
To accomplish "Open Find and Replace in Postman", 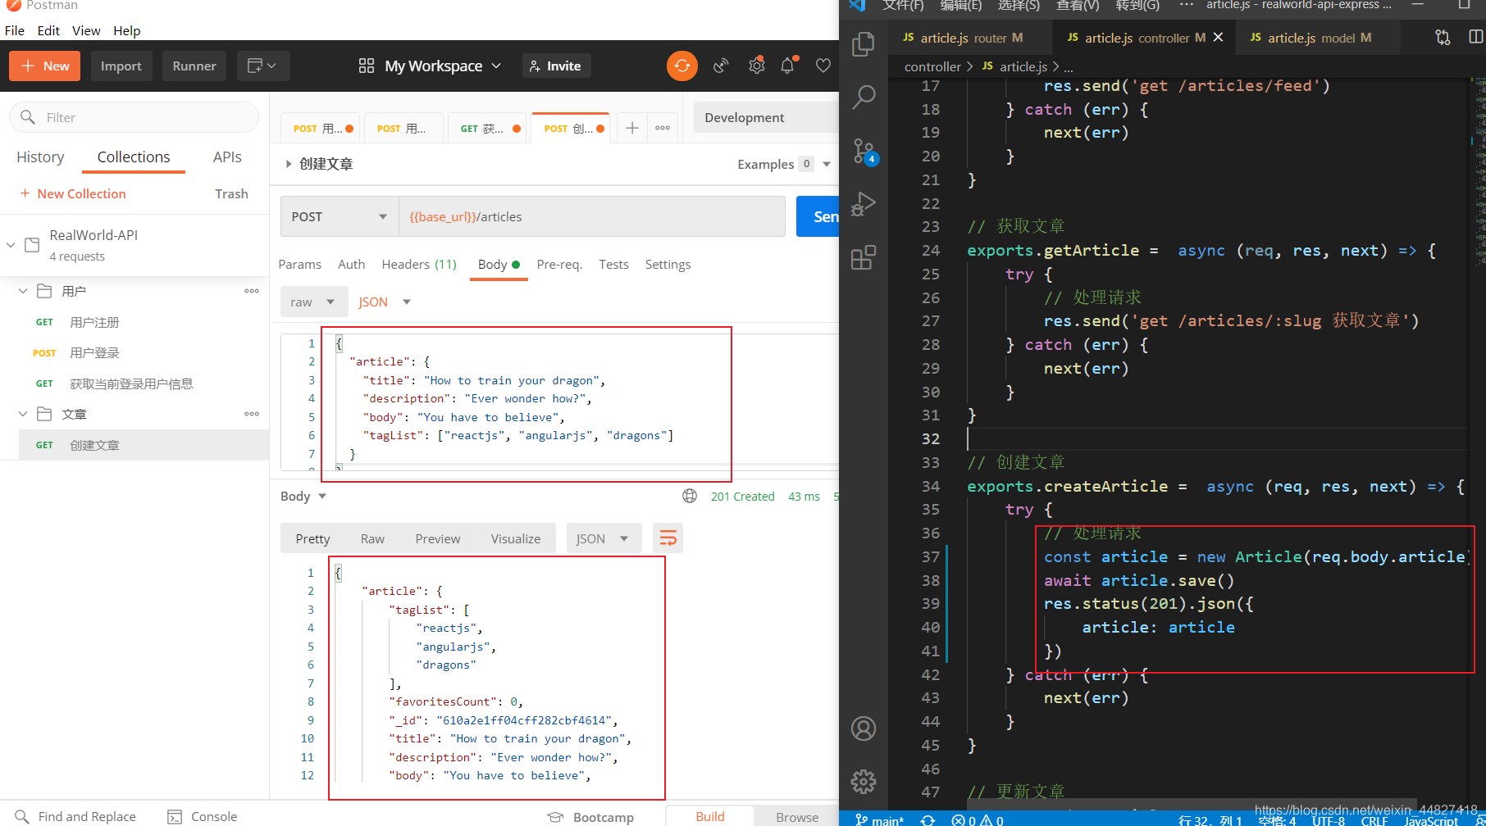I will point(76,816).
